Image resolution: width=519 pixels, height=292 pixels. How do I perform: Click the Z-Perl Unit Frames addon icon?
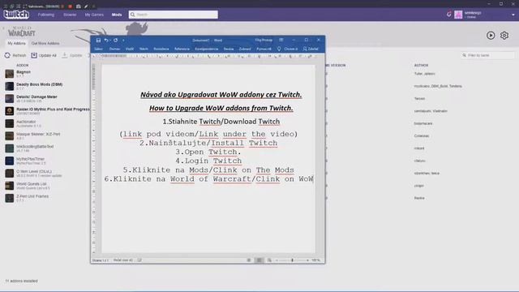pos(9,198)
